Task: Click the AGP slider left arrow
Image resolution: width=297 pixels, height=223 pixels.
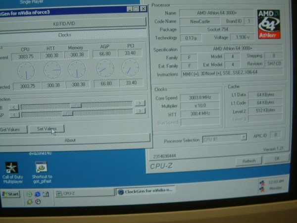Action: pyautogui.click(x=14, y=115)
